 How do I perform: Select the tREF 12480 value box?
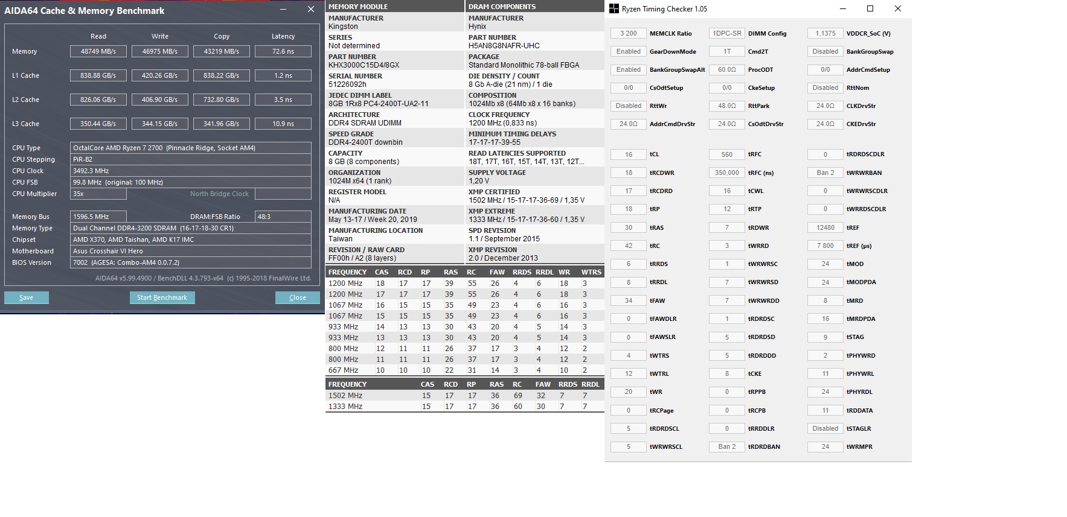point(825,227)
